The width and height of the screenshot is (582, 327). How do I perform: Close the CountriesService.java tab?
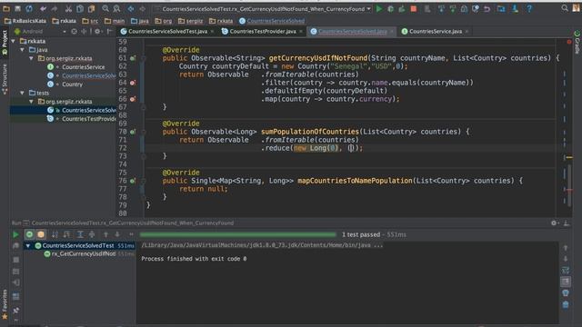[x=467, y=32]
